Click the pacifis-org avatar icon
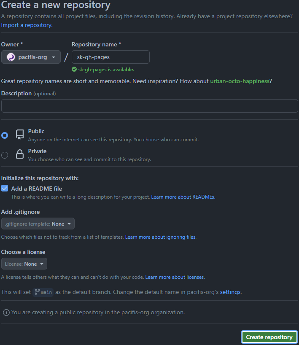Viewport: 299px width, 345px height. click(x=11, y=57)
